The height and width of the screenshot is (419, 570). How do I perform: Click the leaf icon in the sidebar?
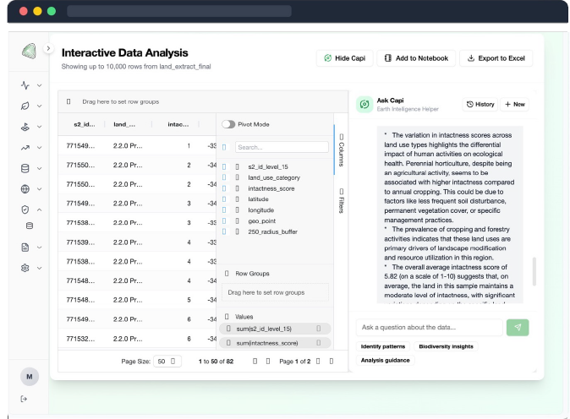click(25, 106)
